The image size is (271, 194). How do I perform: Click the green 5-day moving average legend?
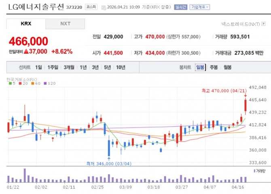pyautogui.click(x=12, y=83)
